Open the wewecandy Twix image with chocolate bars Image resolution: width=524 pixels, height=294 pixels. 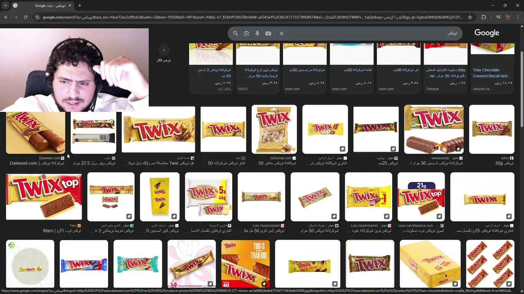tap(434, 129)
